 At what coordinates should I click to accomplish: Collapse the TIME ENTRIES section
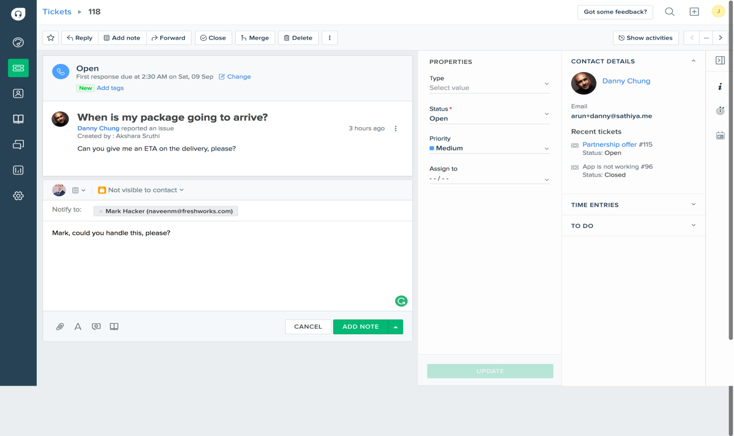(x=693, y=205)
